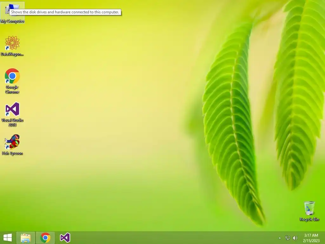This screenshot has height=244, width=325.
Task: Click the 'Recycle Bin' icon label
Action: pyautogui.click(x=309, y=219)
